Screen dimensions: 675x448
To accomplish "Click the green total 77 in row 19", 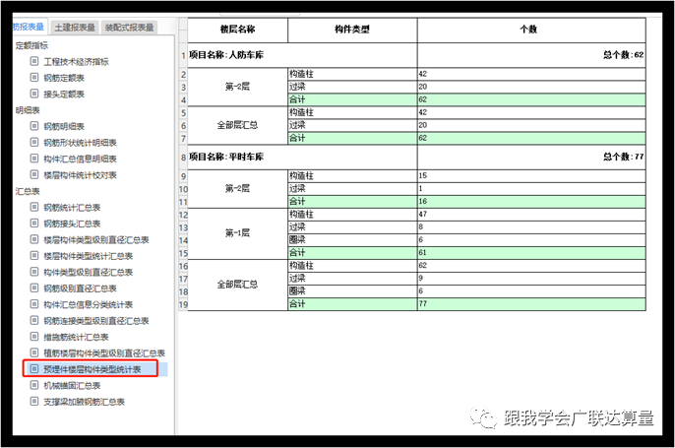I will click(x=531, y=303).
